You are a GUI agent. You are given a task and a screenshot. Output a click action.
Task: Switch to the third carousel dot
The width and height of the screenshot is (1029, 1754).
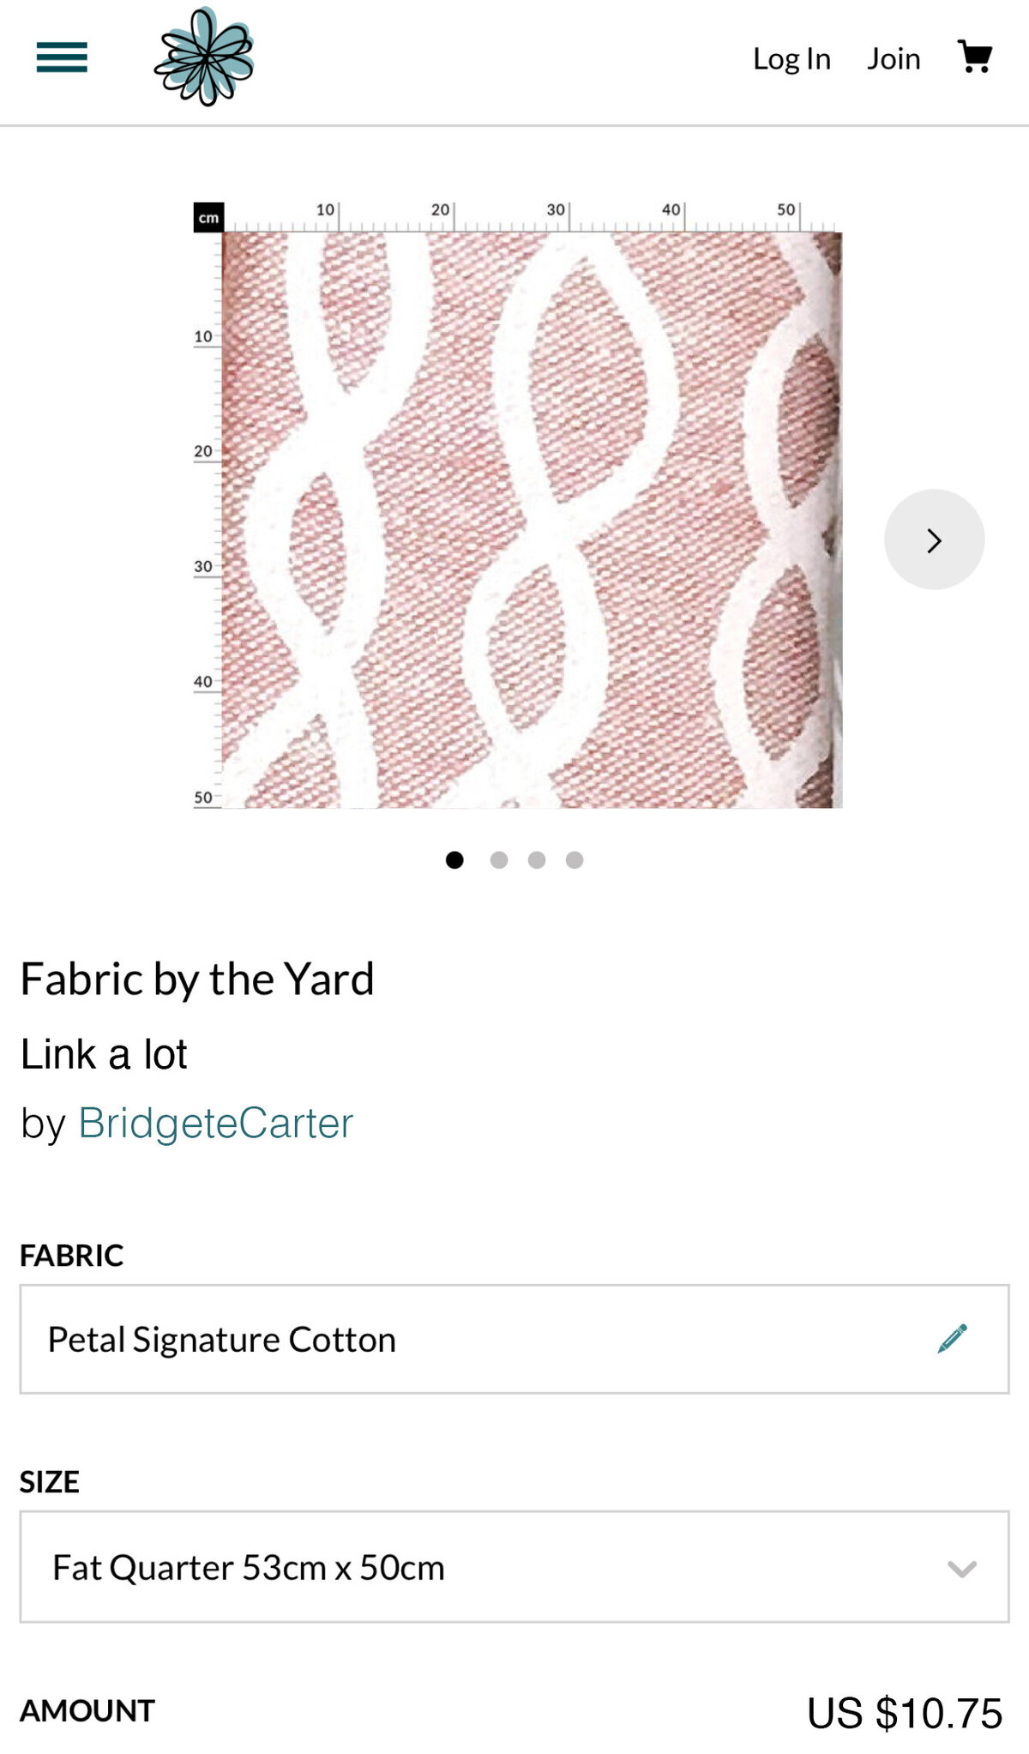coord(537,859)
